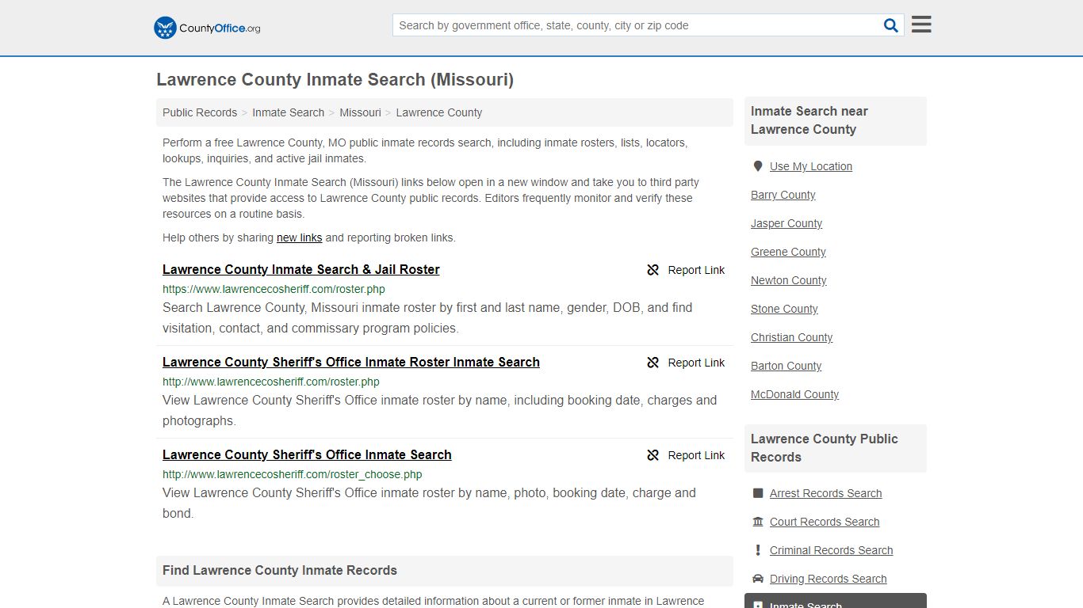Open Inmate Search breadcrumb
Viewport: 1083px width, 608px height.
coord(288,112)
